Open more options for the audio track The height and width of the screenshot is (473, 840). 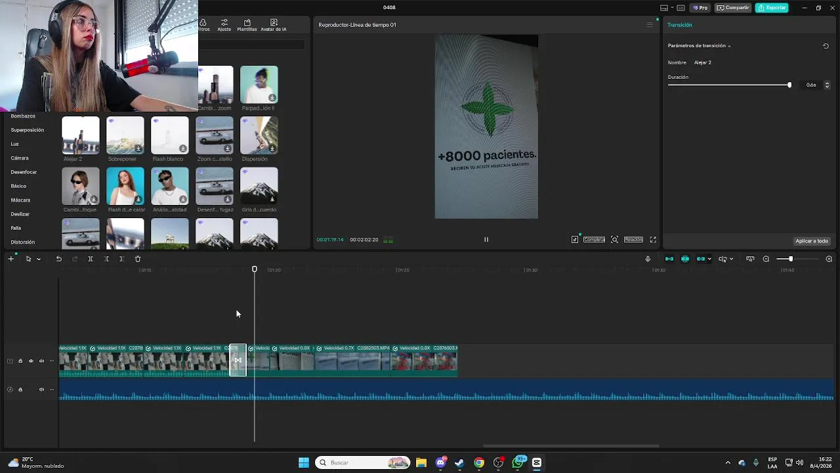tap(52, 390)
